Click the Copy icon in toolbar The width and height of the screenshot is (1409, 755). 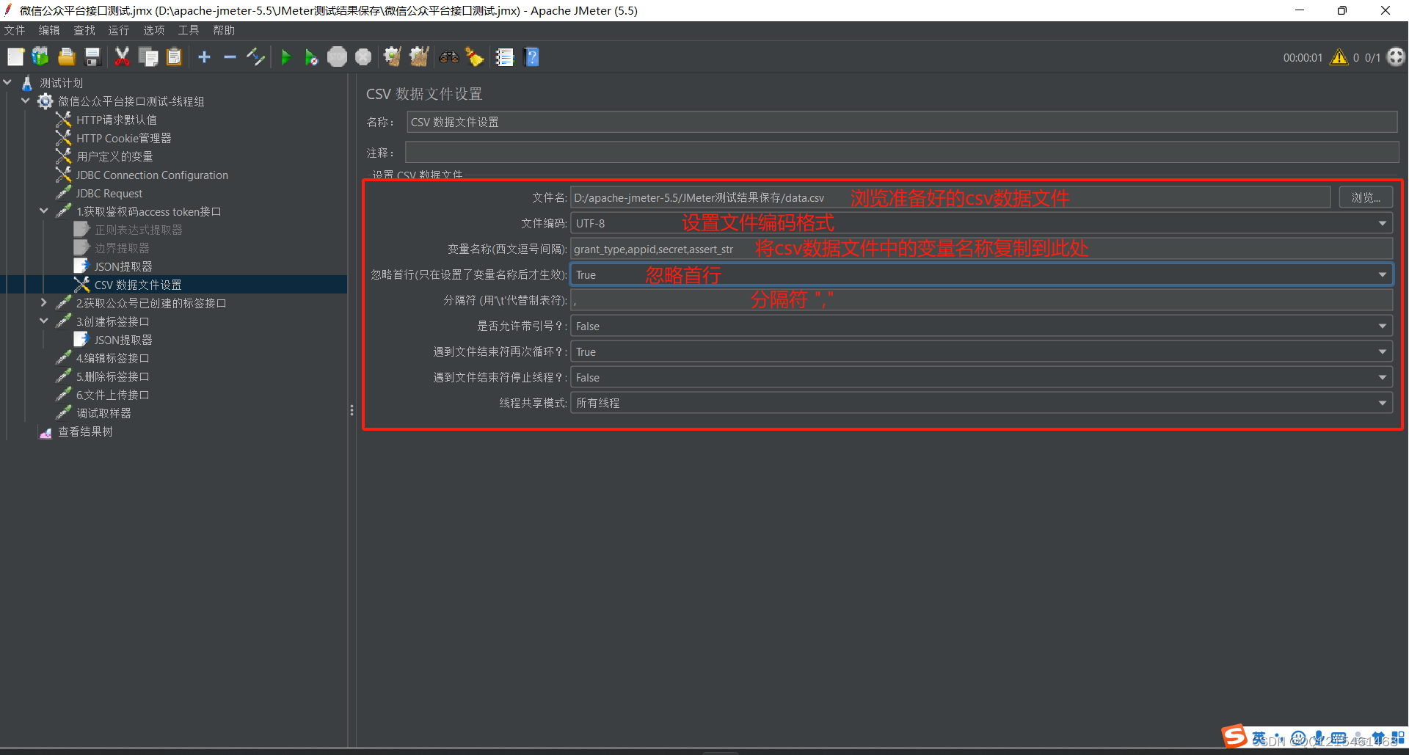148,57
